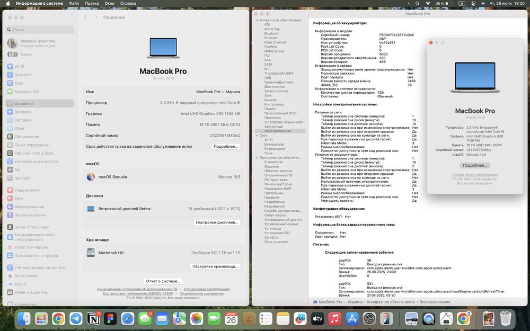Select Frameworks under software tree

click(x=273, y=162)
